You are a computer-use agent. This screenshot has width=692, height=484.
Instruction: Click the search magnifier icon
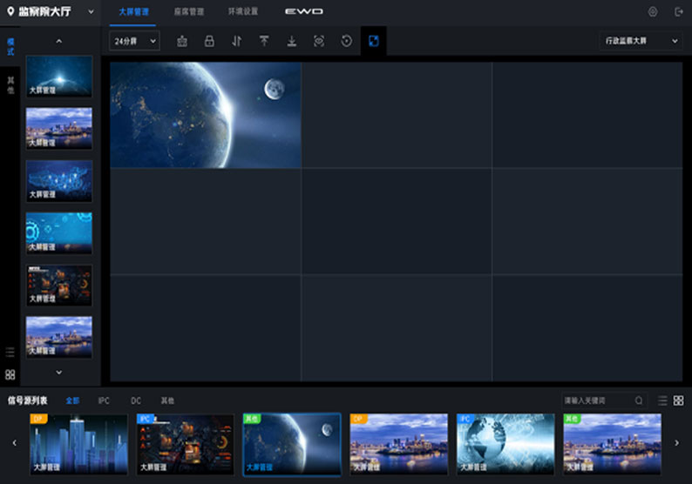639,400
